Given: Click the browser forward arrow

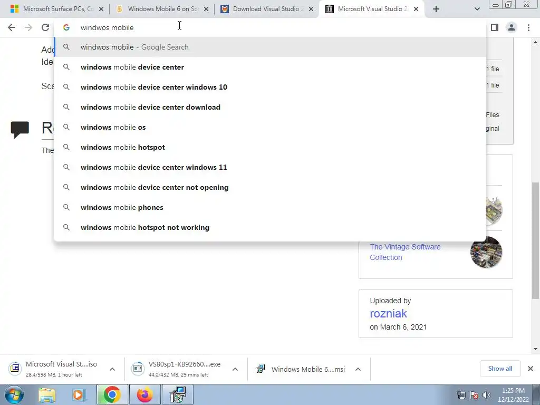Looking at the screenshot, I should tap(28, 27).
